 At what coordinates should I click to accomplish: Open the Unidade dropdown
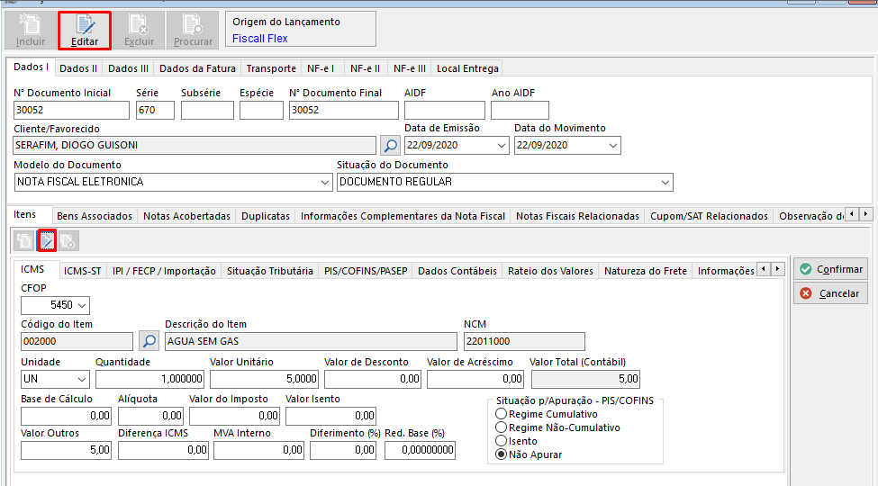[x=82, y=379]
